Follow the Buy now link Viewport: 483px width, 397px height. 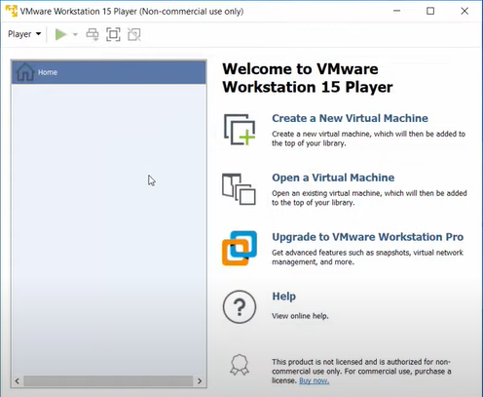pos(314,380)
